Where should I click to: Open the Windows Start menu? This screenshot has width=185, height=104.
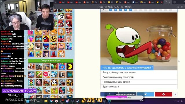point(28,101)
